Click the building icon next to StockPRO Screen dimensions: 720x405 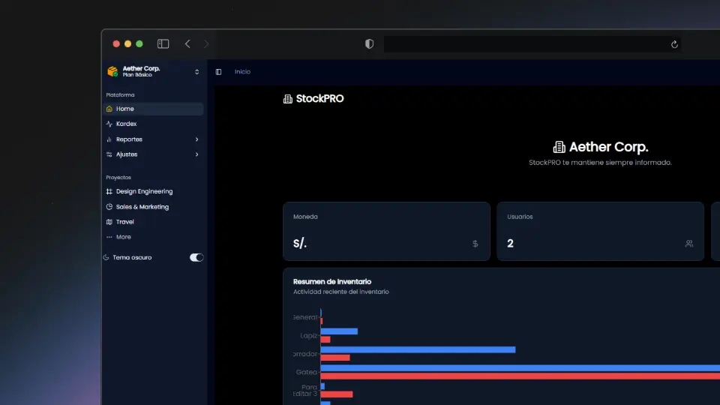click(288, 99)
